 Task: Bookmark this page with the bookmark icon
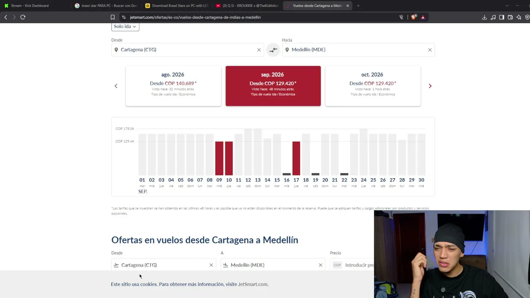(x=113, y=17)
